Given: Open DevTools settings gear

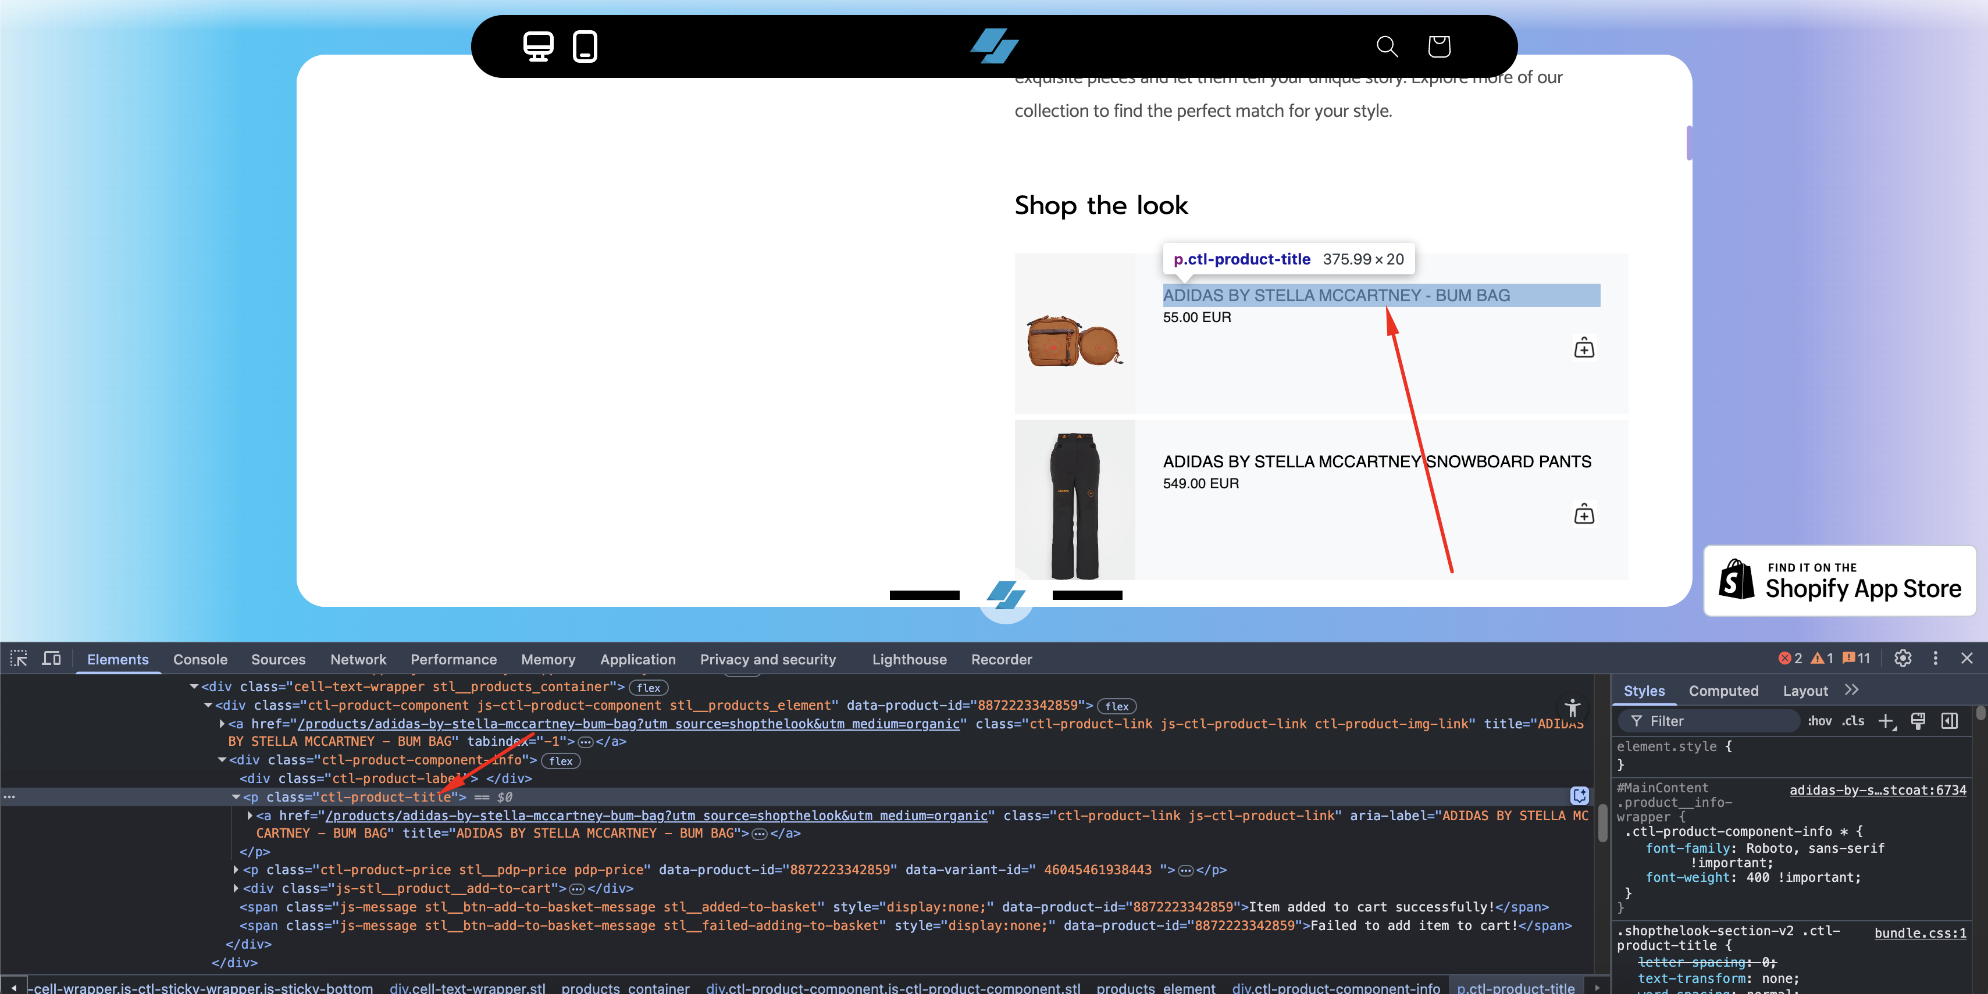Looking at the screenshot, I should [1903, 659].
